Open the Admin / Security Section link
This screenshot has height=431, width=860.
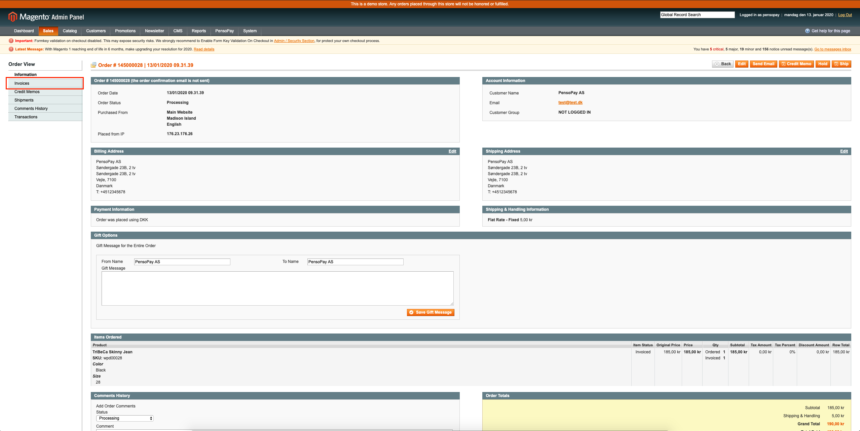pyautogui.click(x=294, y=41)
